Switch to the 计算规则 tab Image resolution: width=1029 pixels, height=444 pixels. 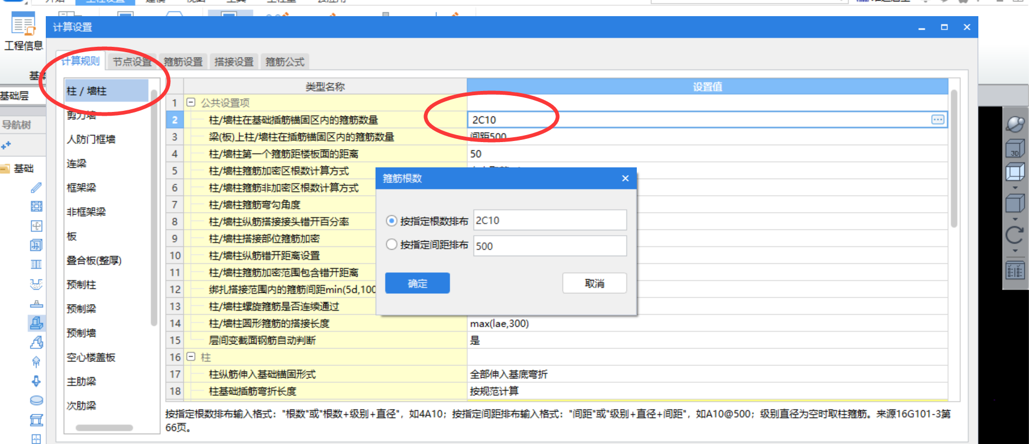(x=80, y=61)
